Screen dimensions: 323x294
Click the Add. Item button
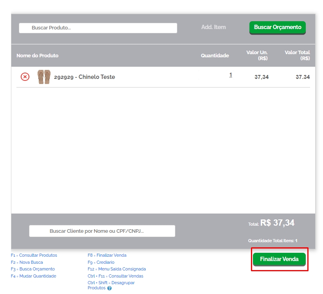(213, 27)
